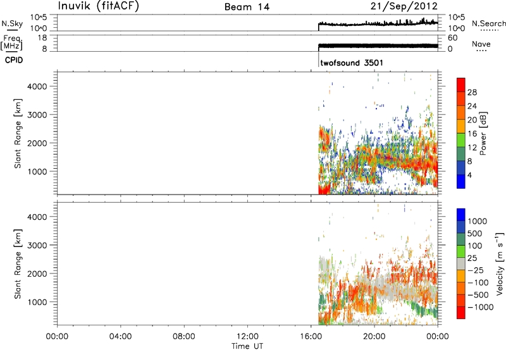This screenshot has width=506, height=350.
Task: Click the noise trace in the top panel
Action: (378, 23)
